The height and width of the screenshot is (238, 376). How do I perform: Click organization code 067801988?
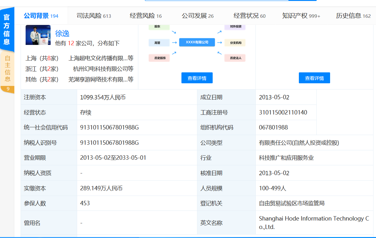[x=273, y=128]
